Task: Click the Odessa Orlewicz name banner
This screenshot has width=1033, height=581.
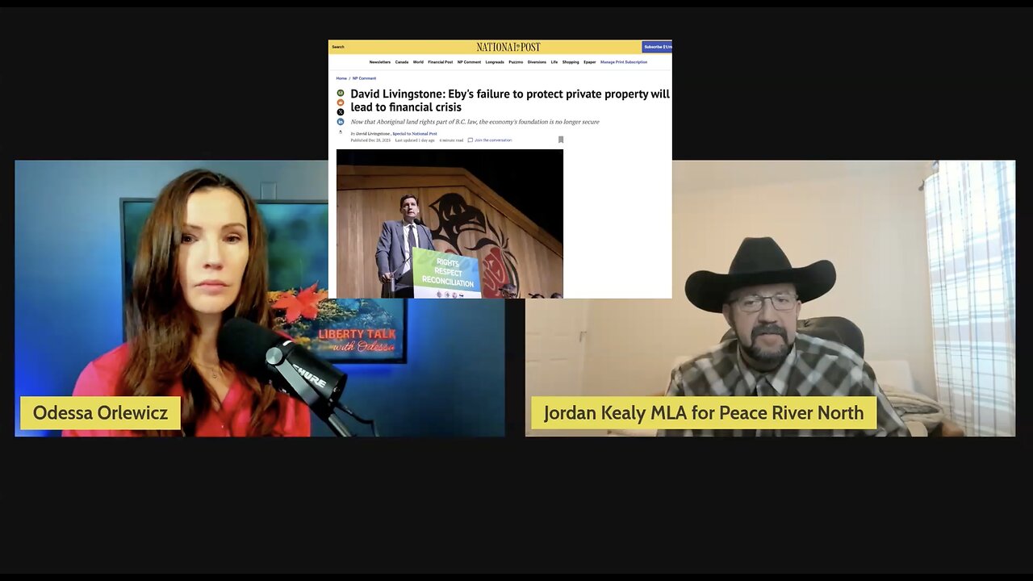Action: tap(100, 413)
